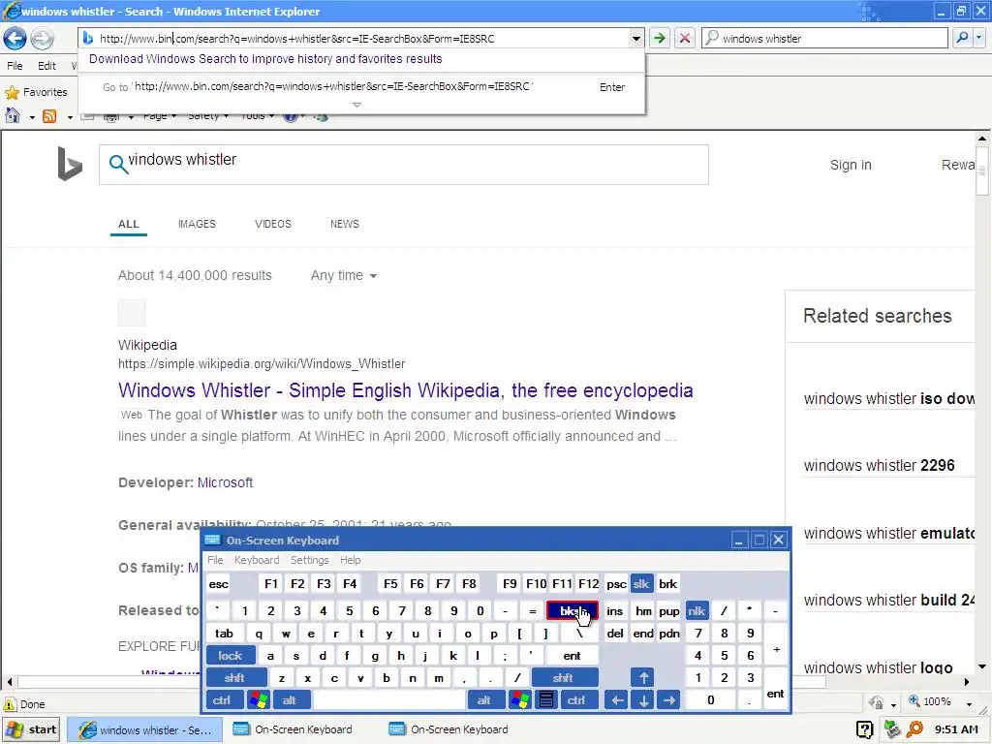The height and width of the screenshot is (744, 992).
Task: Go back with the IE Back arrow
Action: (x=15, y=39)
